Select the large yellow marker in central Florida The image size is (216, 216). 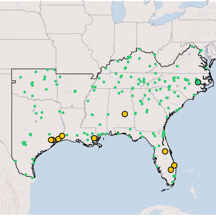[x=165, y=152]
